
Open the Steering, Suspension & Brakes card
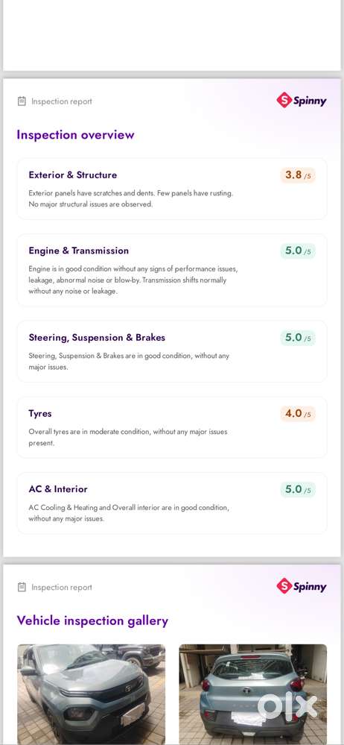[172, 351]
